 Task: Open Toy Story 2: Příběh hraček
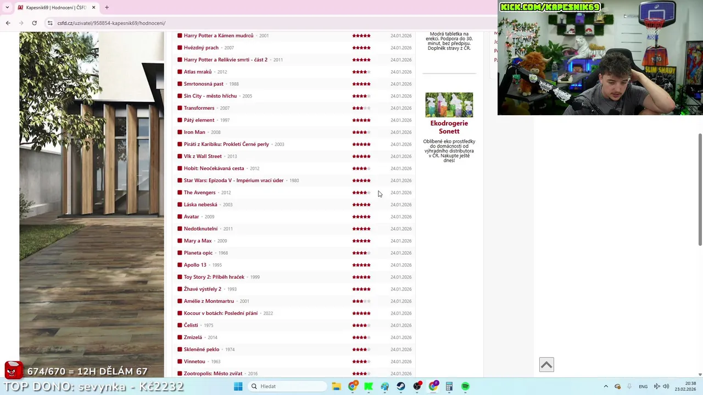coord(214,277)
